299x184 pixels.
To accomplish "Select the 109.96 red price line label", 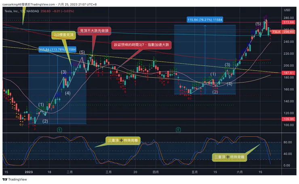I will pyautogui.click(x=288, y=119).
